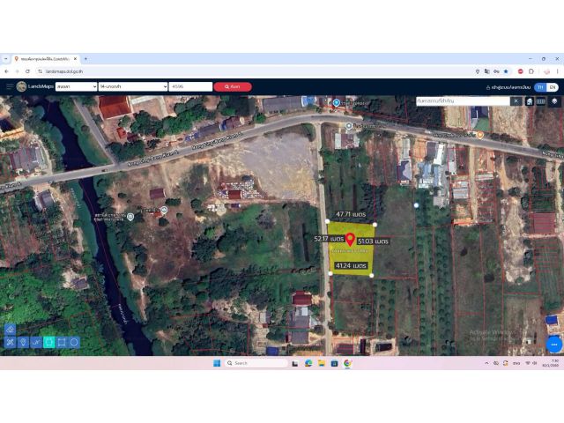Select the eraser clear-drawings tool

tap(11, 330)
